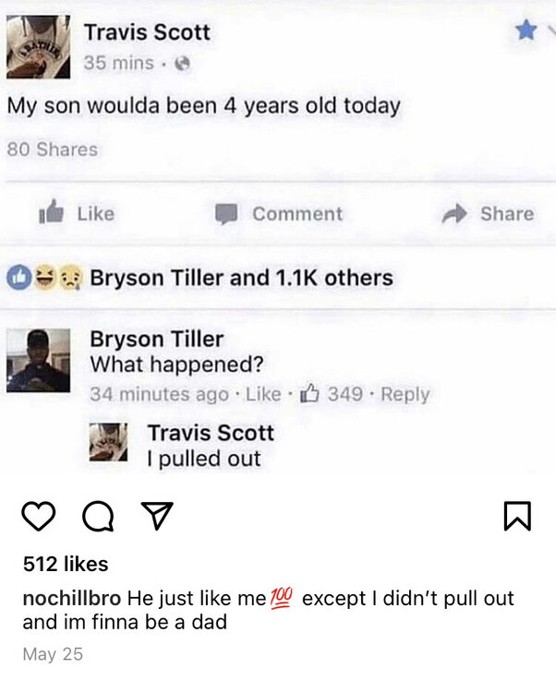The image size is (556, 692).
Task: Tap the paper plane share icon
Action: 154,517
